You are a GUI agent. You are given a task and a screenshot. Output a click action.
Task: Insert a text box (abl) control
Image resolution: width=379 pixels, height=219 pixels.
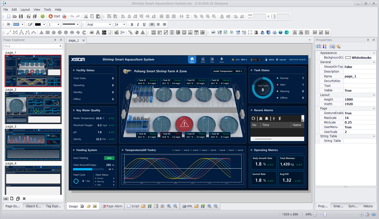[x=213, y=32]
